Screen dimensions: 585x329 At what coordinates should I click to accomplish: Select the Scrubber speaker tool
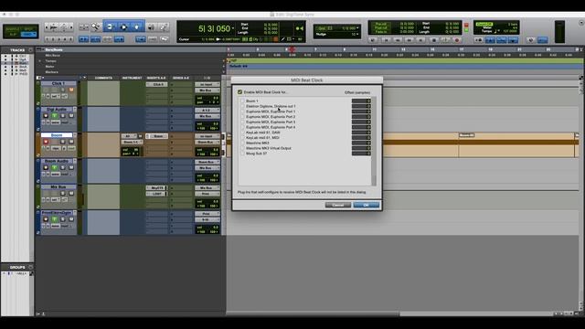(x=151, y=27)
